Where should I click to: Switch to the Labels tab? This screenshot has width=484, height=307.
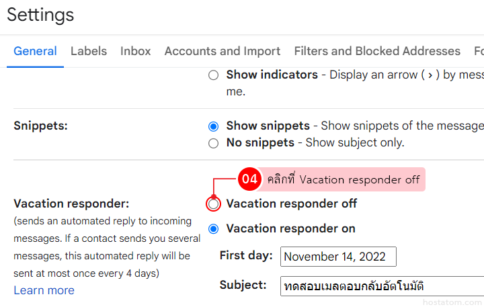click(x=89, y=51)
